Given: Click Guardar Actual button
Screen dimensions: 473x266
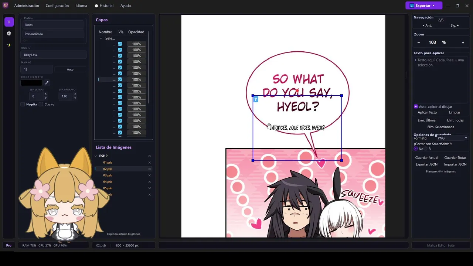Looking at the screenshot, I should pyautogui.click(x=426, y=158).
